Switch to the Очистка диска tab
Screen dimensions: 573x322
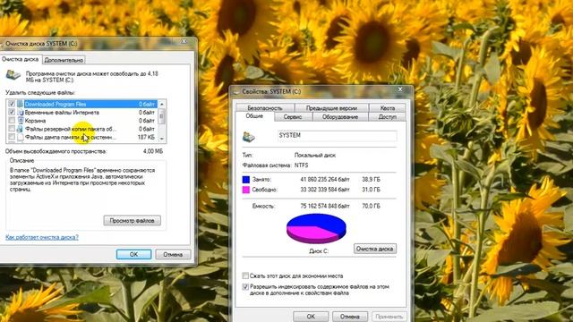[x=20, y=59]
